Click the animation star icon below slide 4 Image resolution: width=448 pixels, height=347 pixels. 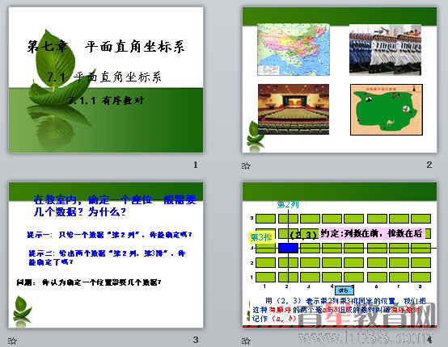pos(246,341)
